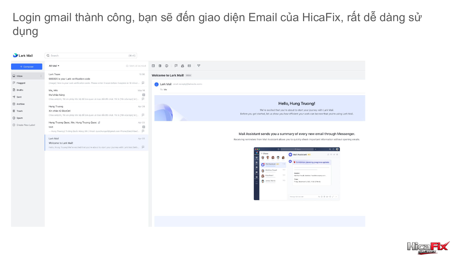Viewport: 461px width, 259px height.
Task: Click the Delete trash can toolbar icon
Action: pos(160,66)
